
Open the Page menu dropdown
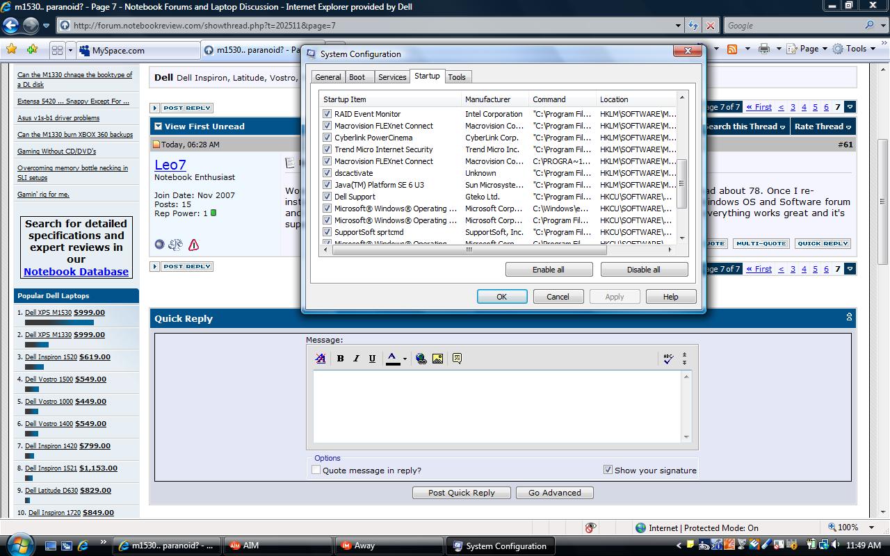[x=807, y=49]
